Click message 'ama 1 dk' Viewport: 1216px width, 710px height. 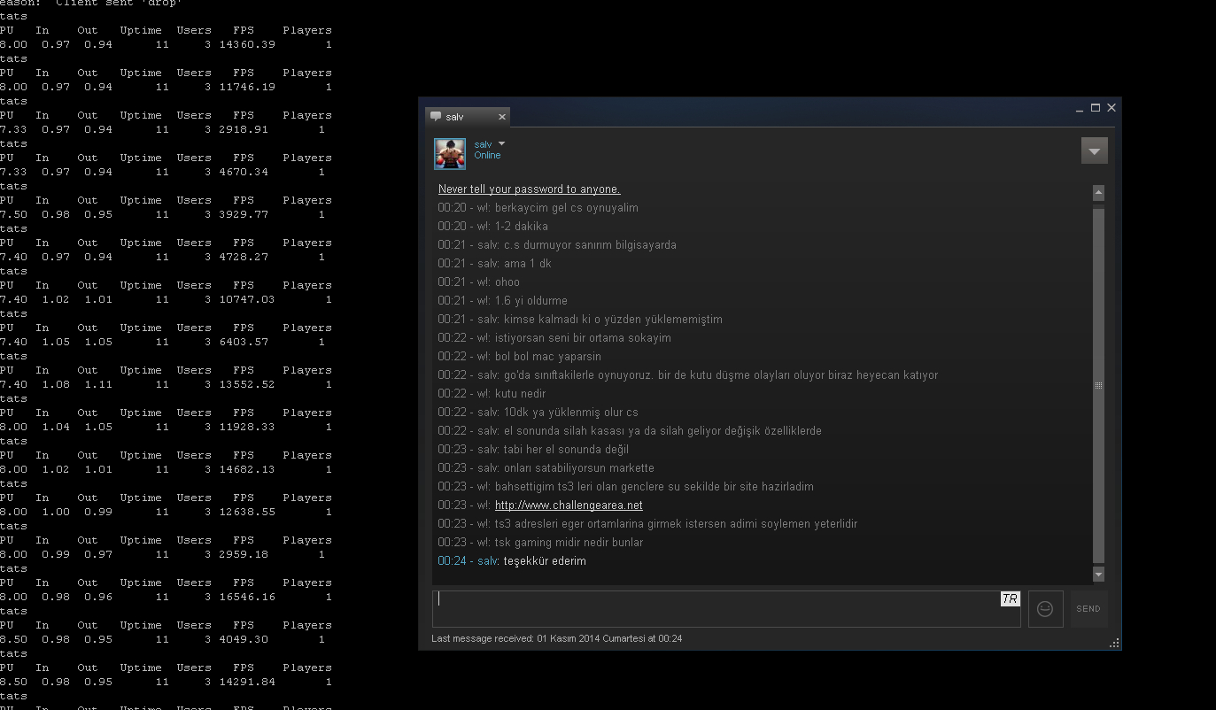coord(528,264)
